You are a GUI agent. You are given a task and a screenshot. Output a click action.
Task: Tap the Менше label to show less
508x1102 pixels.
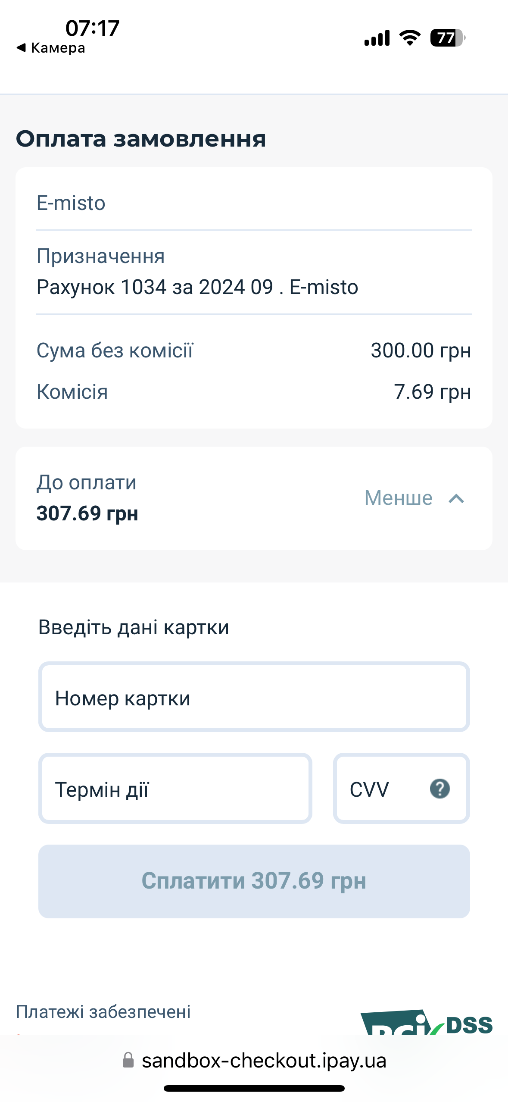(398, 498)
